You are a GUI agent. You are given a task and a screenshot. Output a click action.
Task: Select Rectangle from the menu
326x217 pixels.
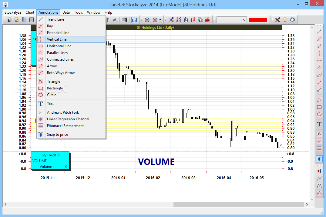point(71,88)
